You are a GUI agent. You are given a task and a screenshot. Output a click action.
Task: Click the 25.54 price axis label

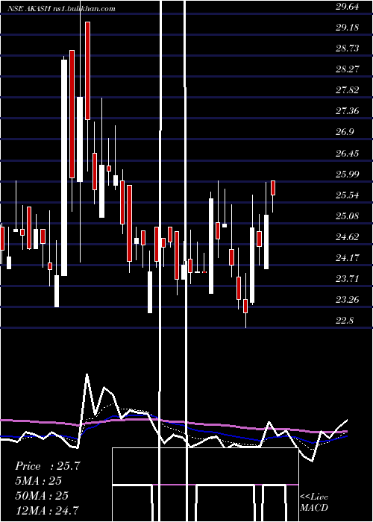[x=347, y=195]
